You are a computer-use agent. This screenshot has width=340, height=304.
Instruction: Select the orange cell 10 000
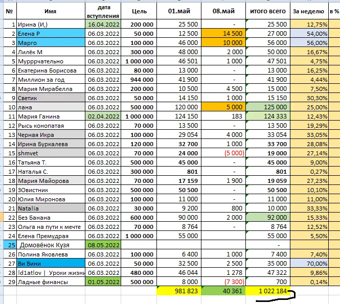223,43
